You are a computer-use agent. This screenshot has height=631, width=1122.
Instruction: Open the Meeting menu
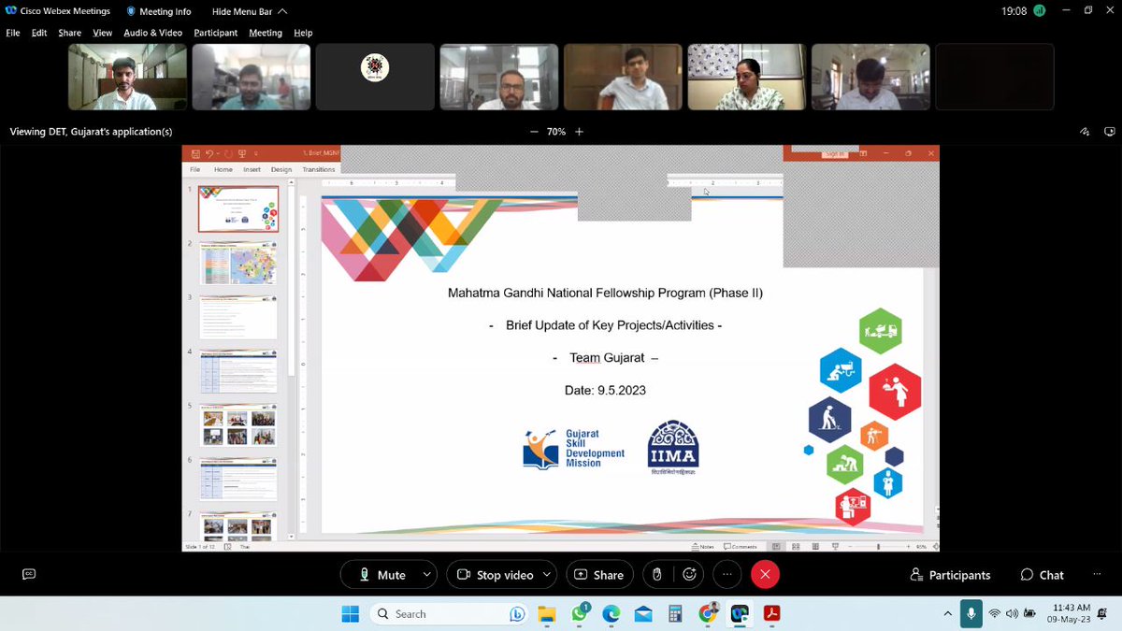pos(266,33)
